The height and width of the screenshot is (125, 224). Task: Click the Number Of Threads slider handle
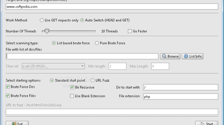[47, 31]
